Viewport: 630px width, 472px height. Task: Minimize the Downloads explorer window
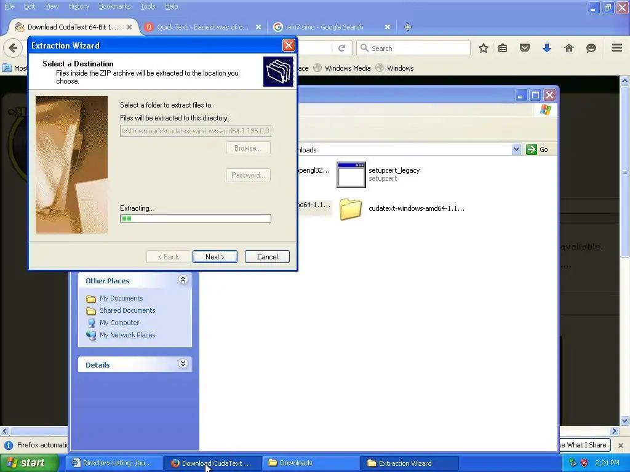coord(520,95)
